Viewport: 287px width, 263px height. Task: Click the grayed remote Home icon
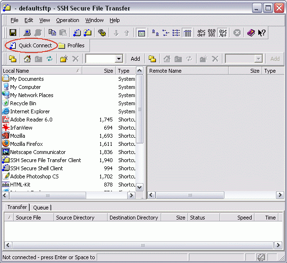[x=167, y=59]
